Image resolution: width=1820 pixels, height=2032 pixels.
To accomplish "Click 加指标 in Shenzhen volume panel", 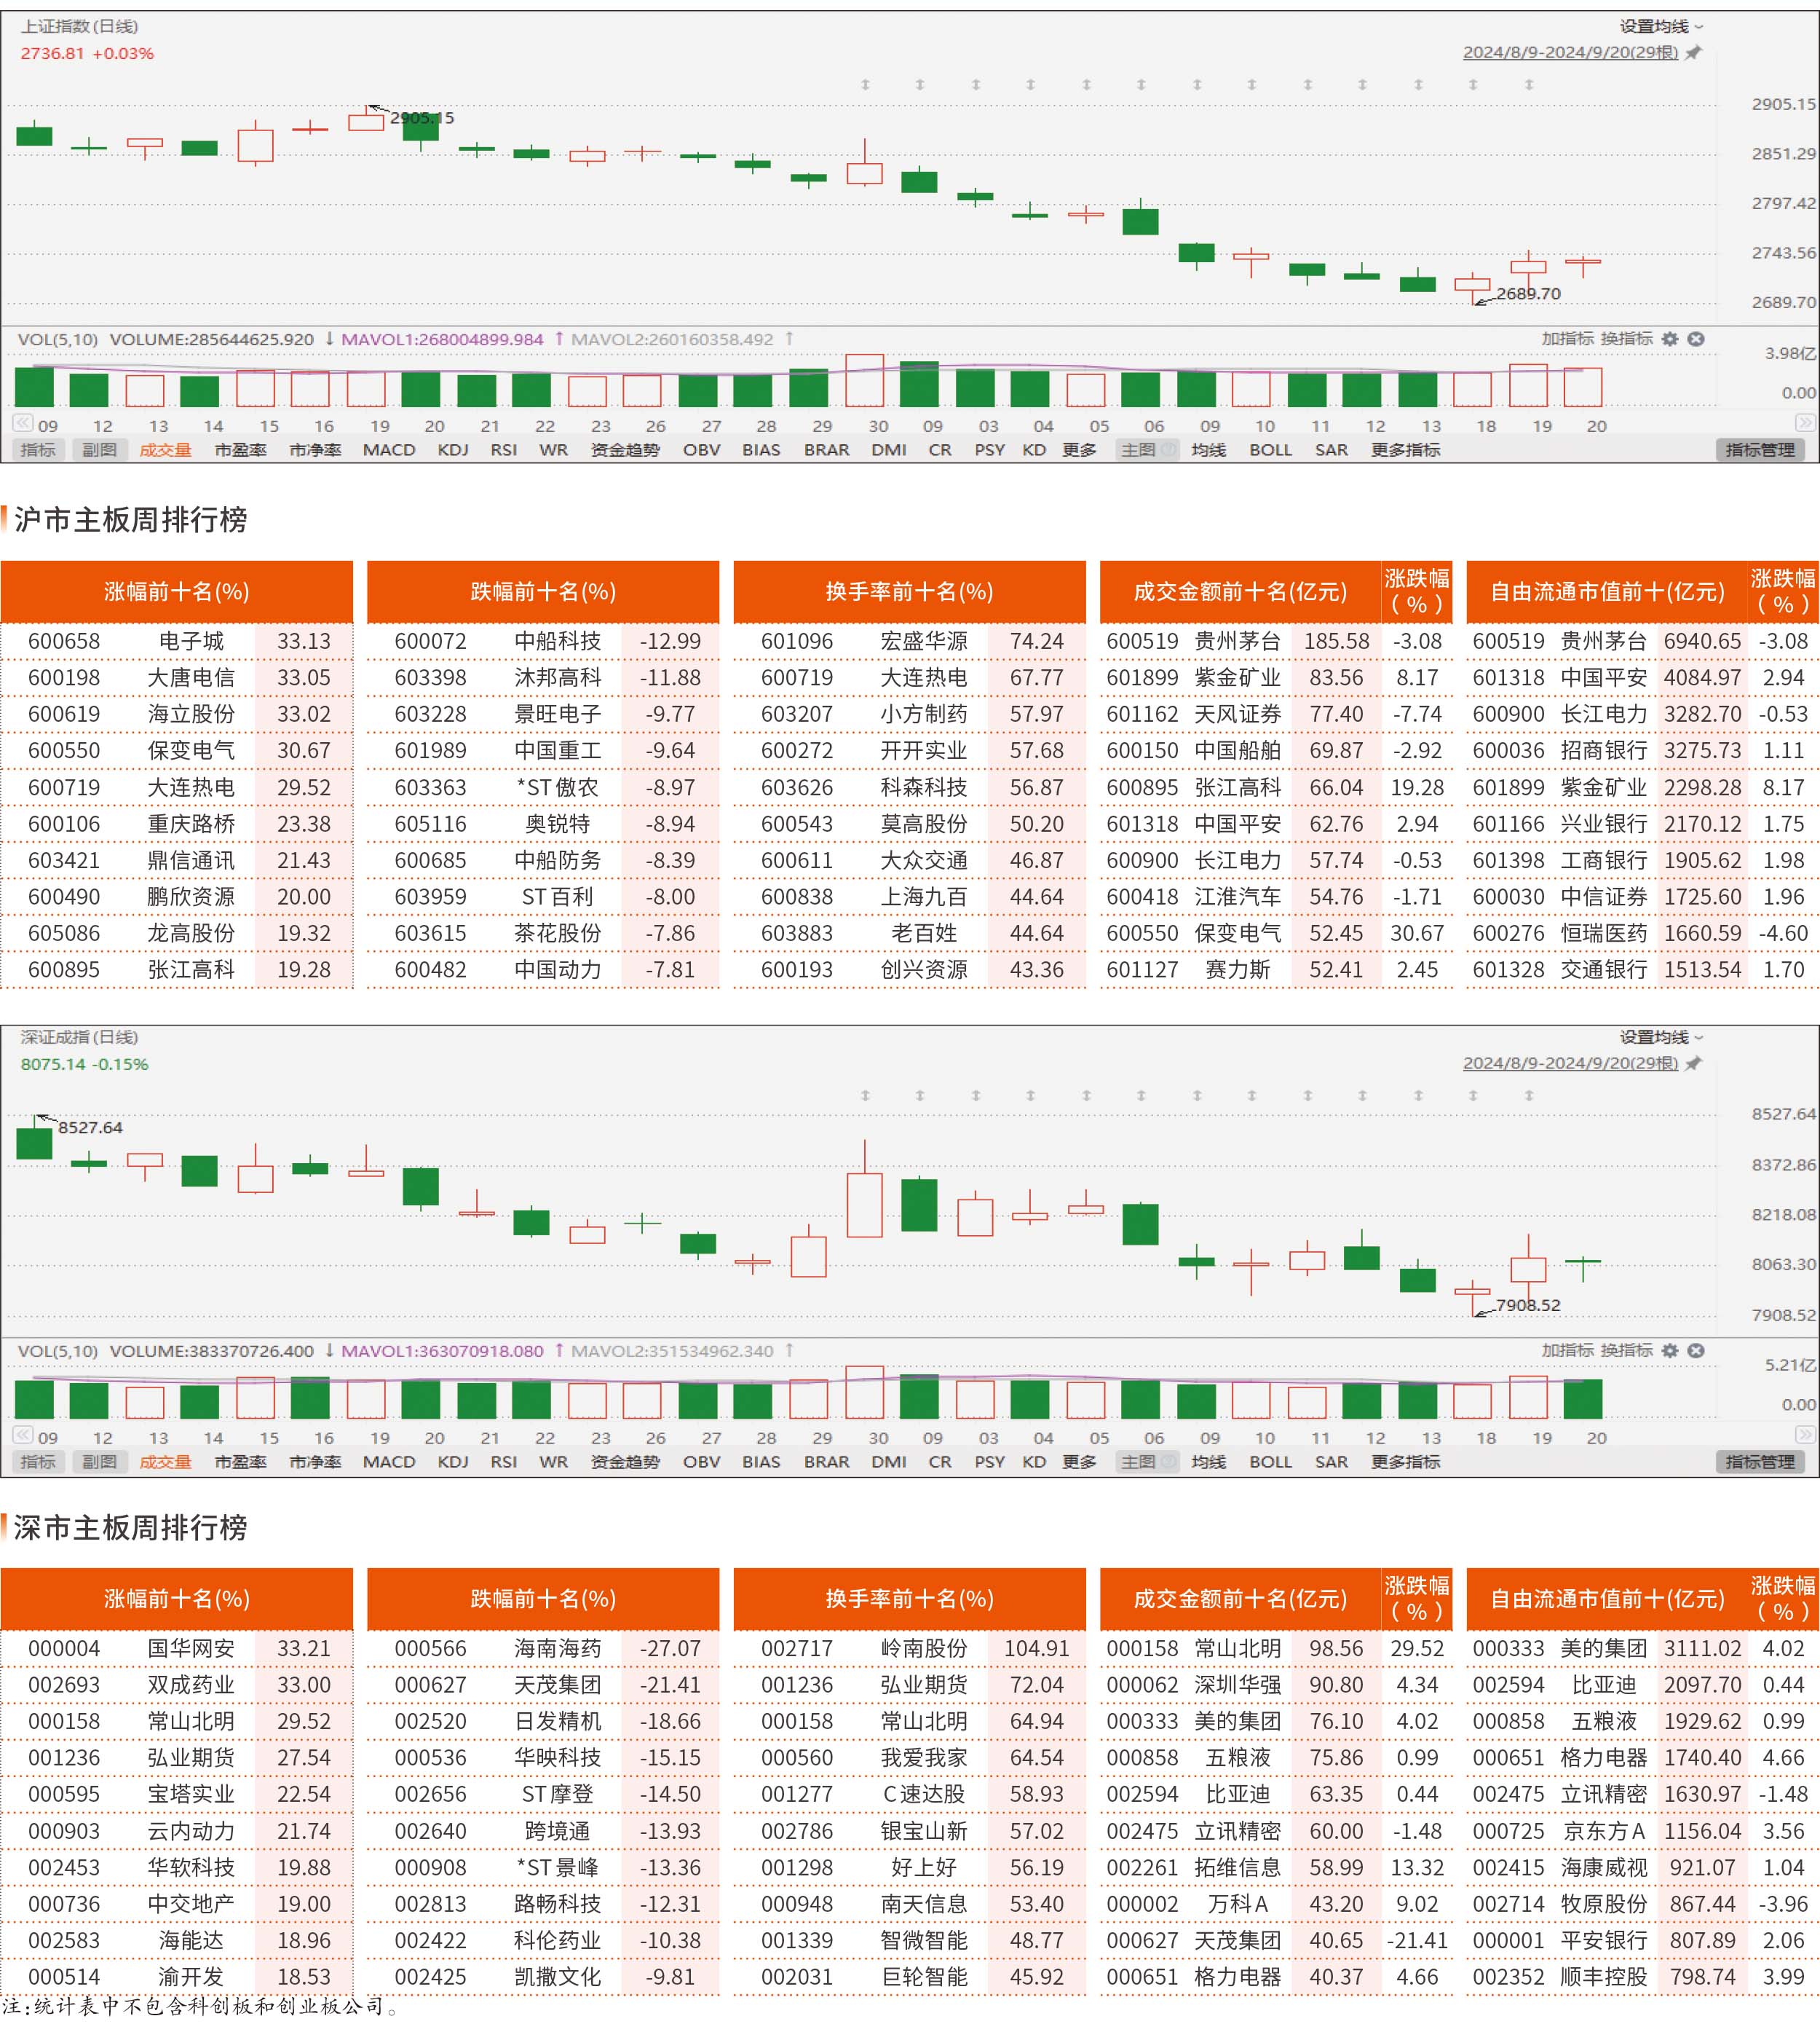I will coord(1567,1351).
